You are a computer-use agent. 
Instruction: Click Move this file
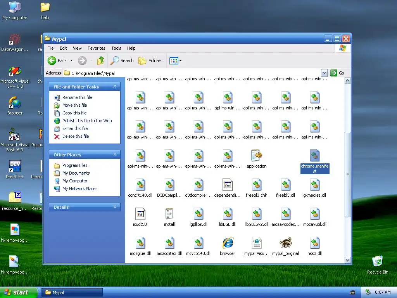[x=75, y=105]
